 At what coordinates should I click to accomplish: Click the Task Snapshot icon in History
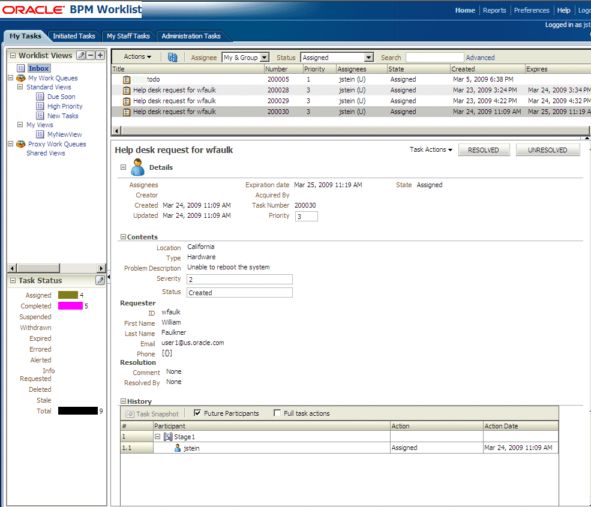[130, 413]
